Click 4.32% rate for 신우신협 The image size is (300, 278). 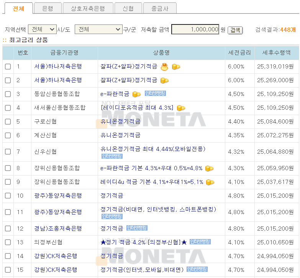click(236, 152)
